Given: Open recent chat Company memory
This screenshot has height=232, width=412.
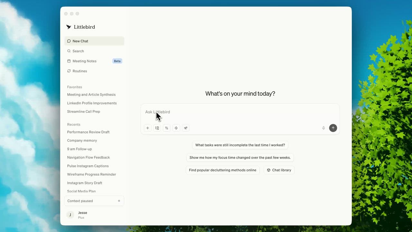Looking at the screenshot, I should pos(82,140).
